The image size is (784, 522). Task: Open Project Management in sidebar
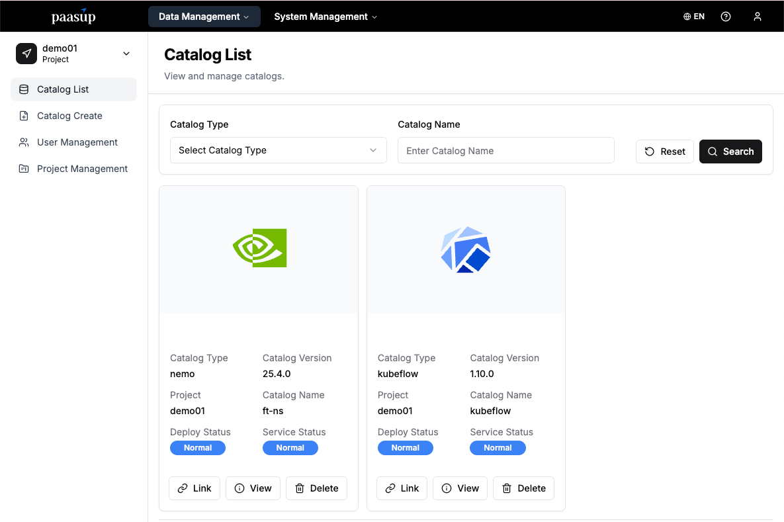pos(73,169)
